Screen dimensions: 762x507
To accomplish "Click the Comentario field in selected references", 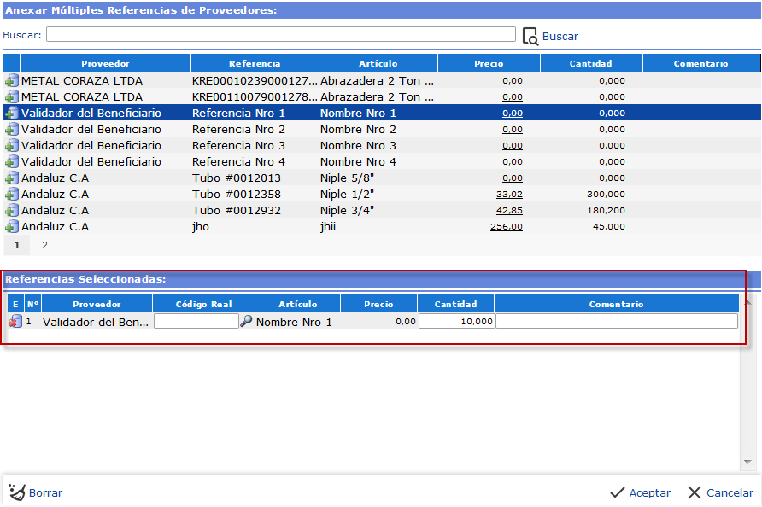I will [616, 322].
